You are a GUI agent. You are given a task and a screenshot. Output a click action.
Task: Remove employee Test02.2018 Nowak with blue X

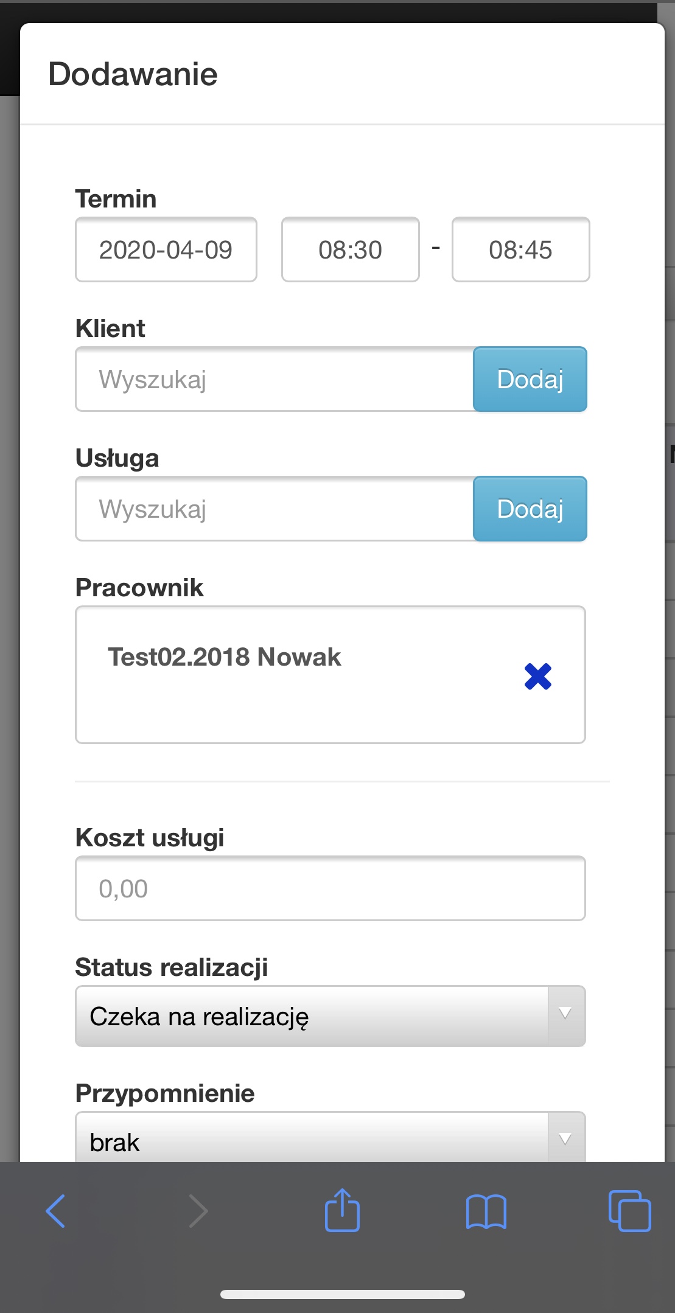click(537, 676)
